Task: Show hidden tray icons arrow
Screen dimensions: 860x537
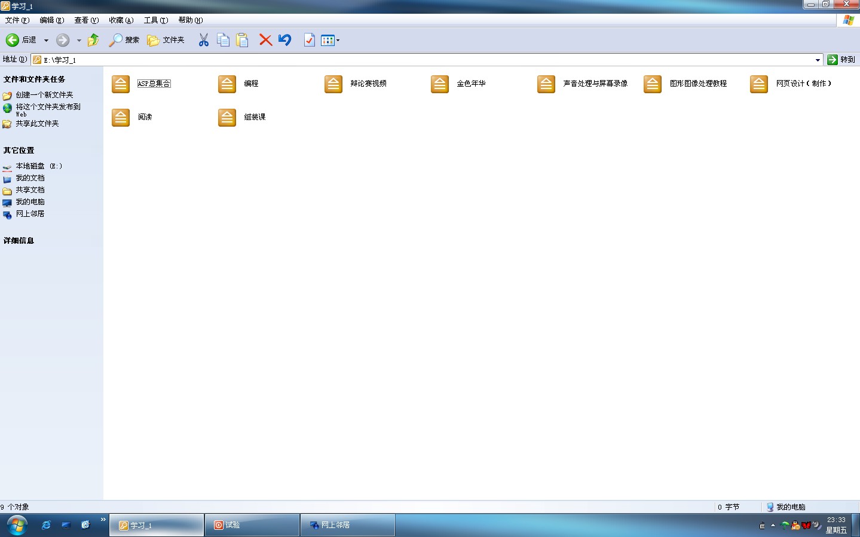Action: pos(773,526)
